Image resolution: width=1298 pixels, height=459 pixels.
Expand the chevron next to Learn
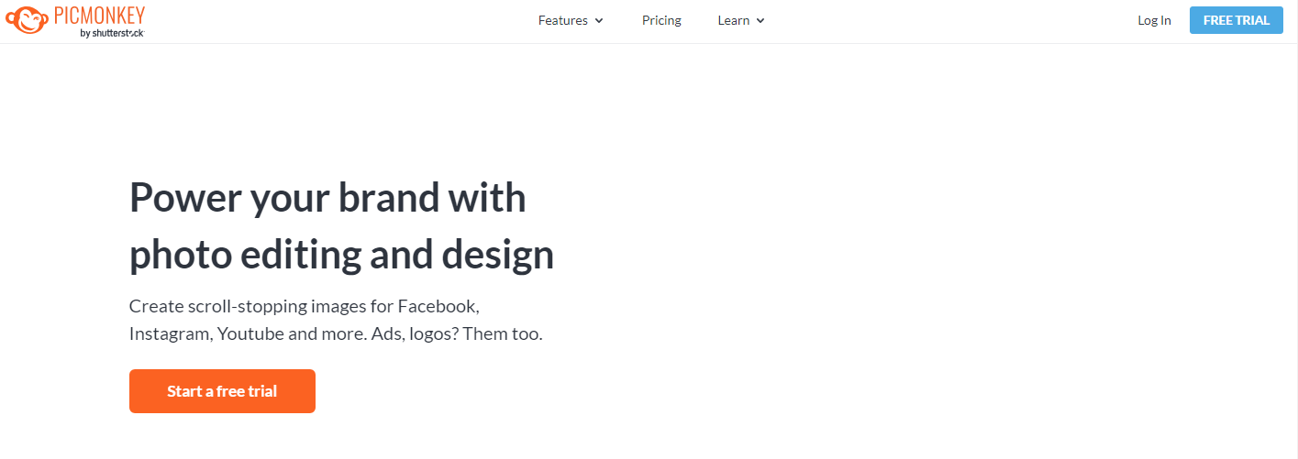point(760,21)
